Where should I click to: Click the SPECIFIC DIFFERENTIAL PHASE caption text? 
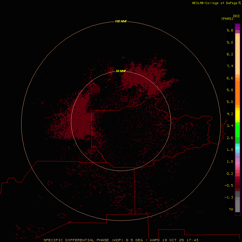point(76,240)
